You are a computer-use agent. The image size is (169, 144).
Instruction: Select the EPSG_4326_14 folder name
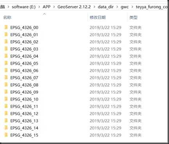click(24, 128)
